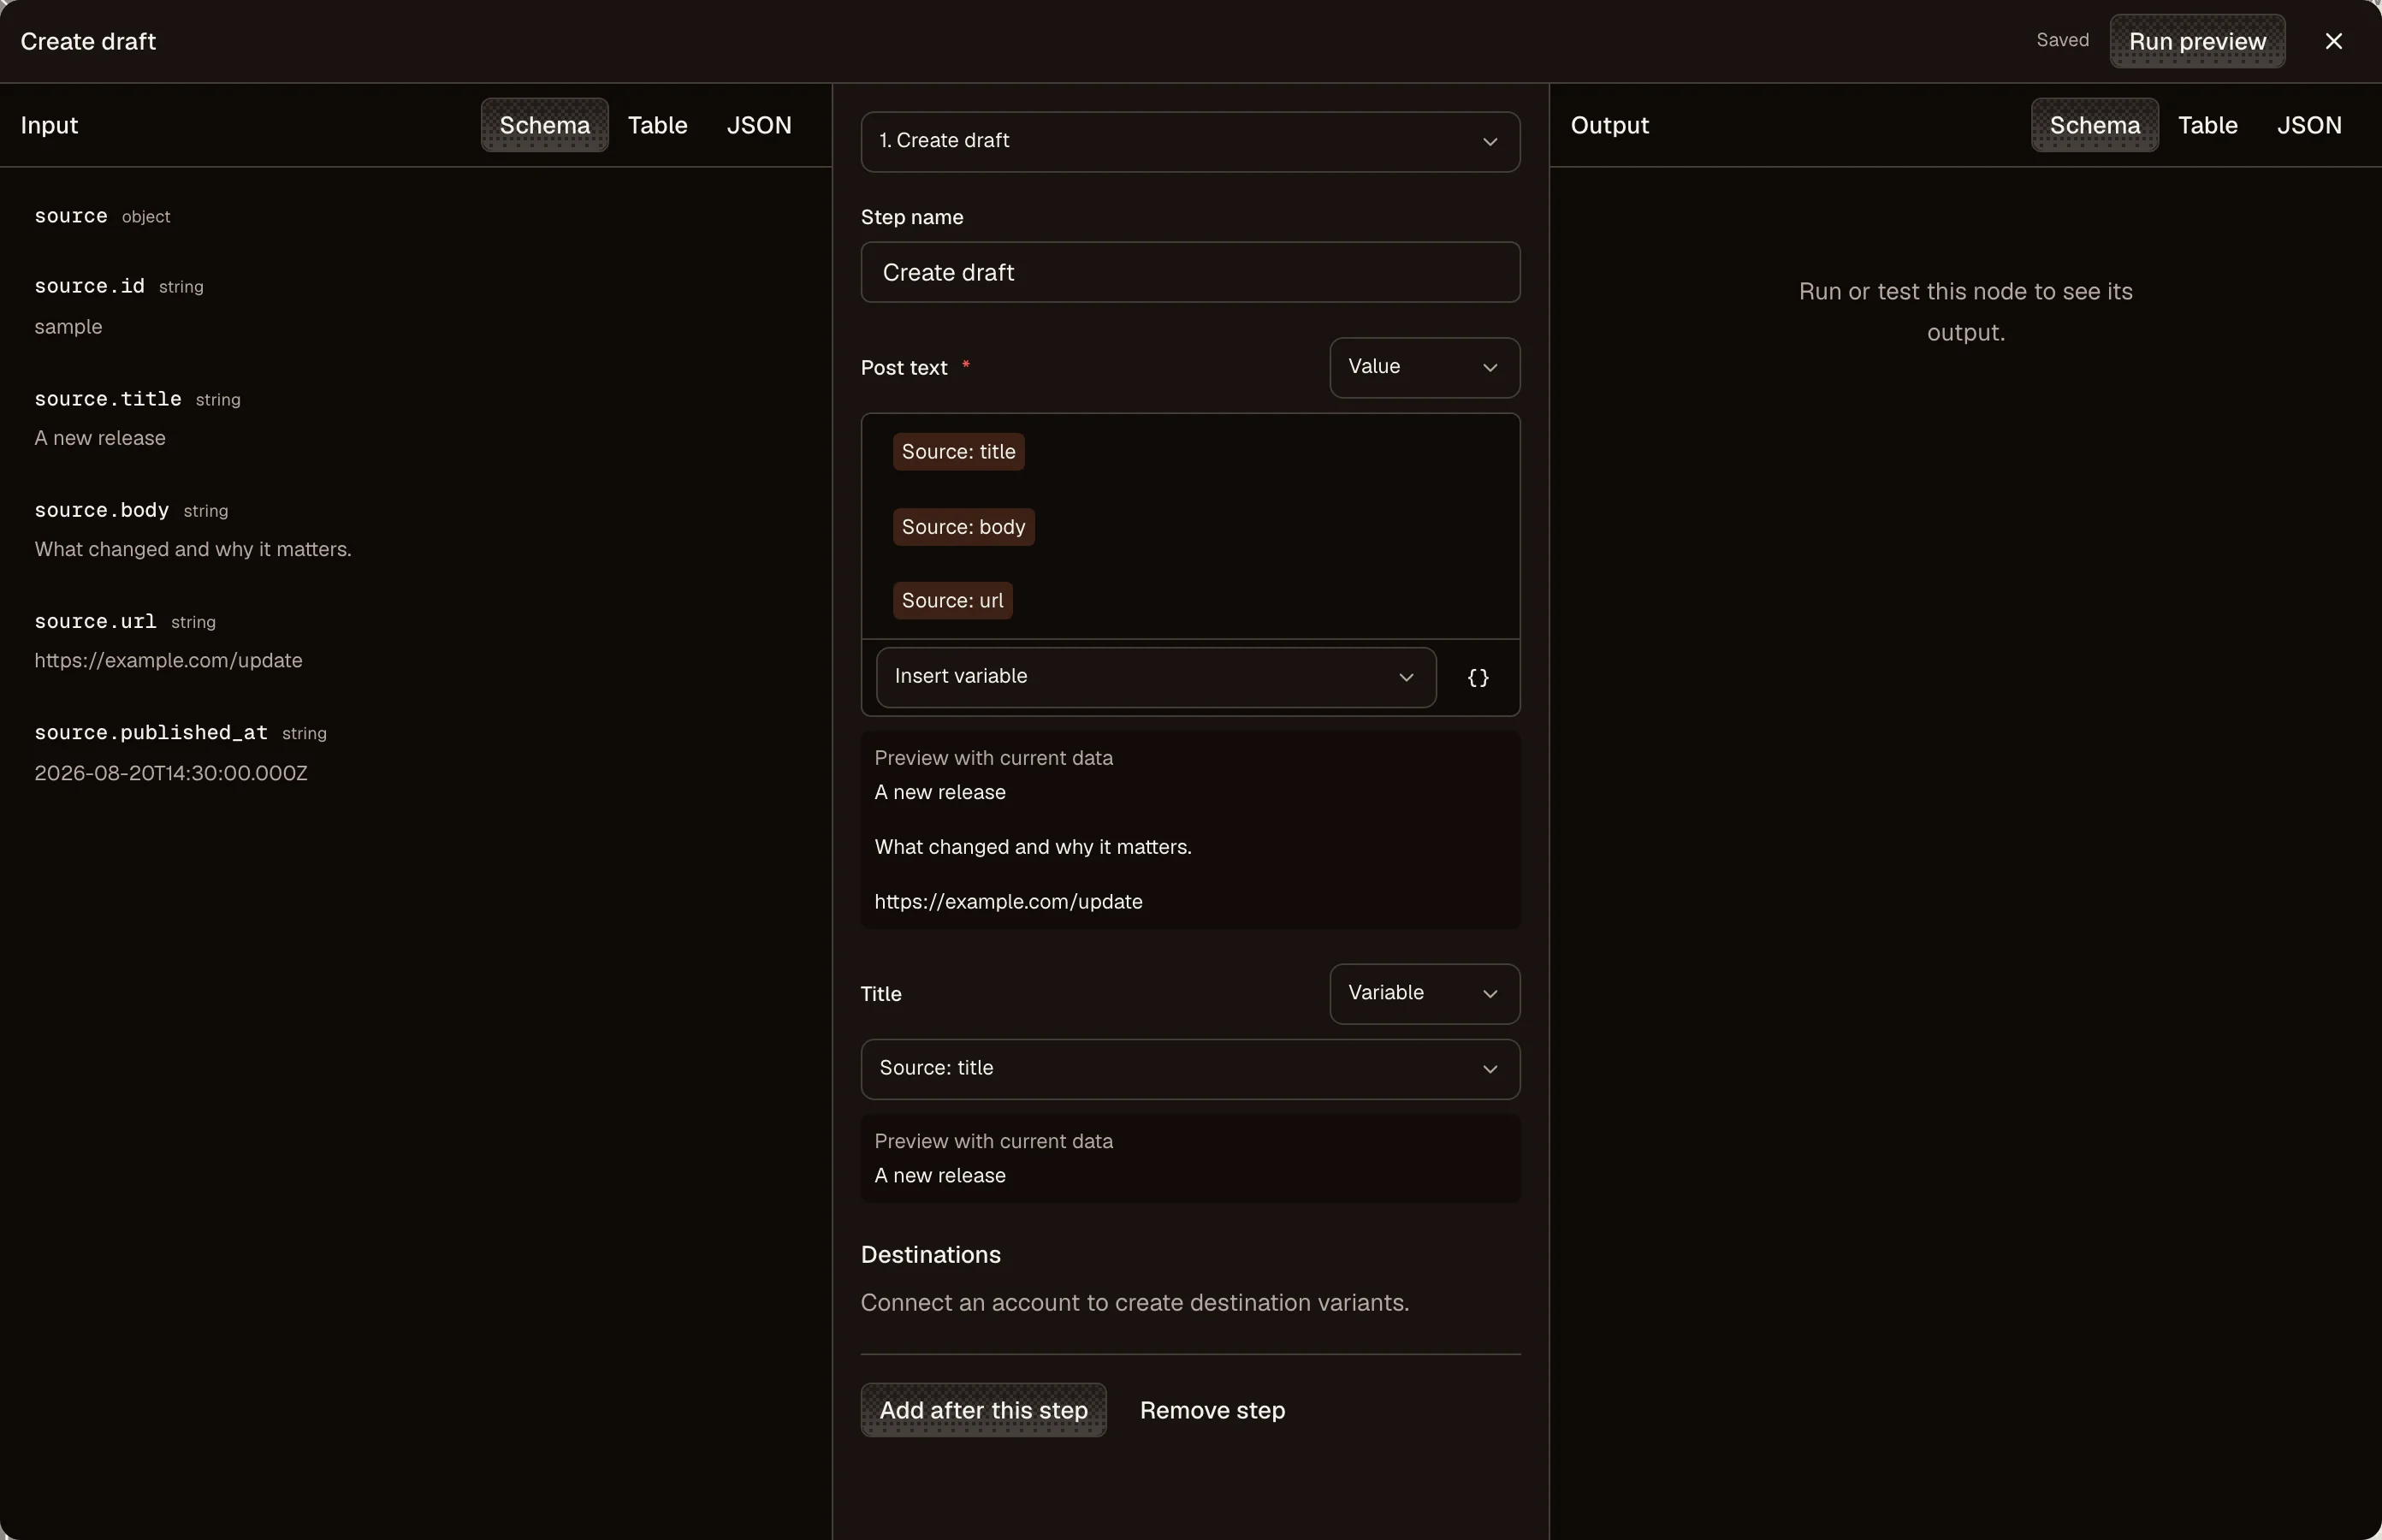Click the Remove step button

[x=1212, y=1410]
